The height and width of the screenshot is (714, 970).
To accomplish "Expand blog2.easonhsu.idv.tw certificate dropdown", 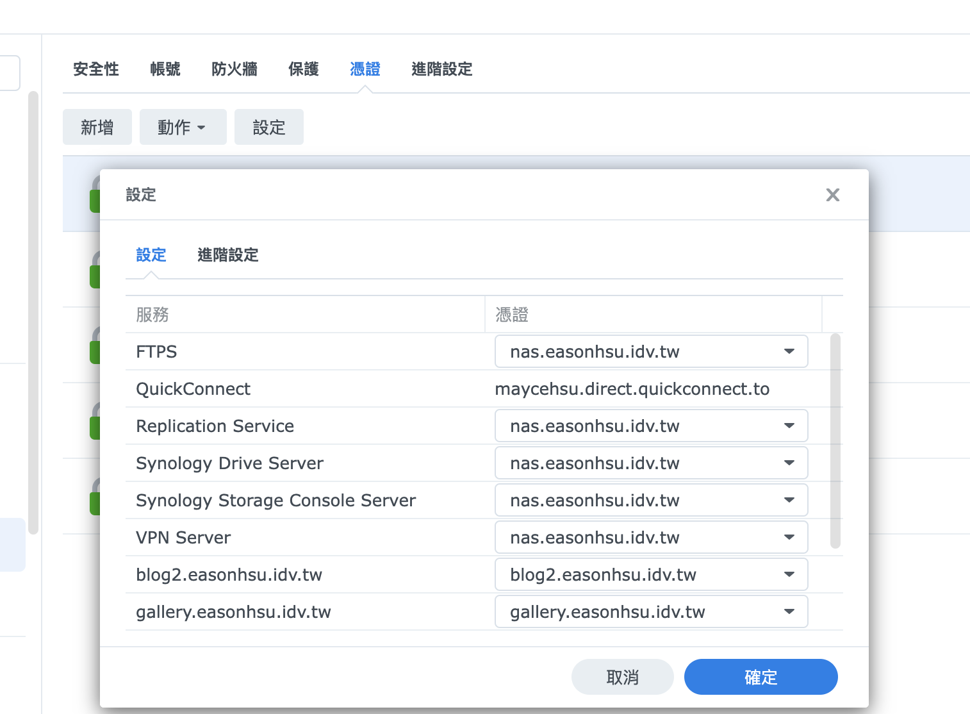I will tap(651, 574).
